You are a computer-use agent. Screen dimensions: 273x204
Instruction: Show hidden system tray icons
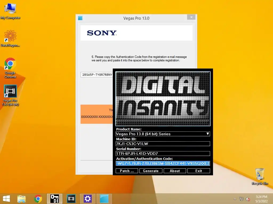(235, 199)
